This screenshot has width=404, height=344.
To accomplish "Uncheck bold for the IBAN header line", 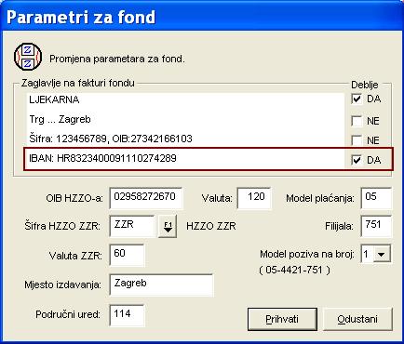I will tap(357, 160).
